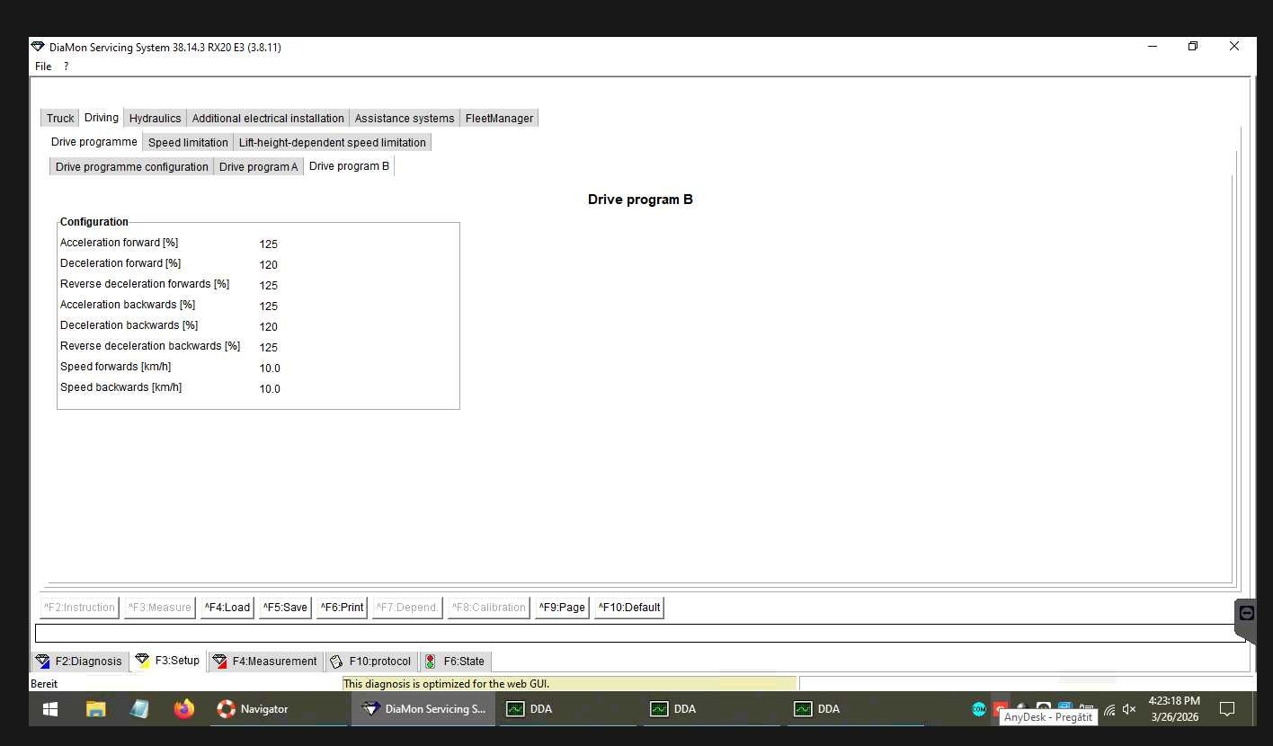
Task: Click the empty message input field
Action: point(640,633)
